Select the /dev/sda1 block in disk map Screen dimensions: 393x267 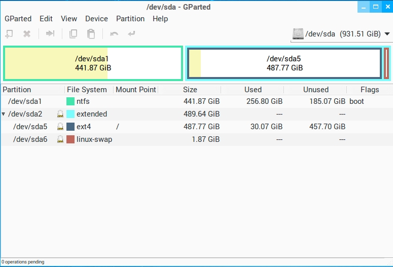click(93, 63)
